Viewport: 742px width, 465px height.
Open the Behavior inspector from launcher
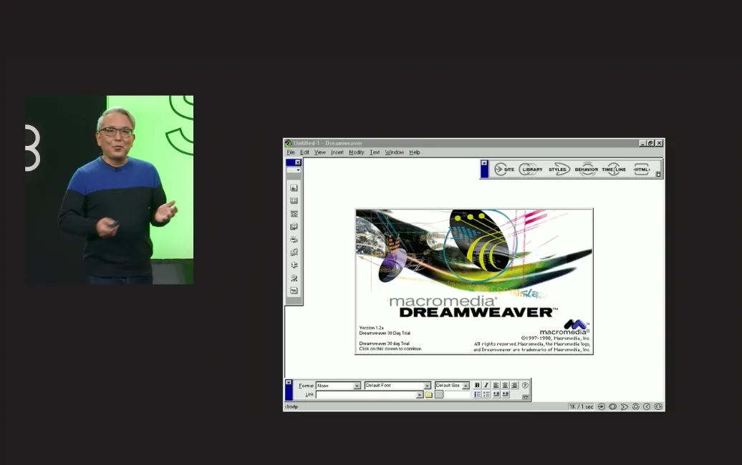coord(587,169)
